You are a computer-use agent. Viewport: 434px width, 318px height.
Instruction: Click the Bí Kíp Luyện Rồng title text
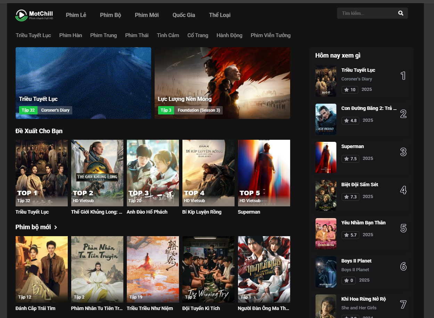tap(202, 212)
